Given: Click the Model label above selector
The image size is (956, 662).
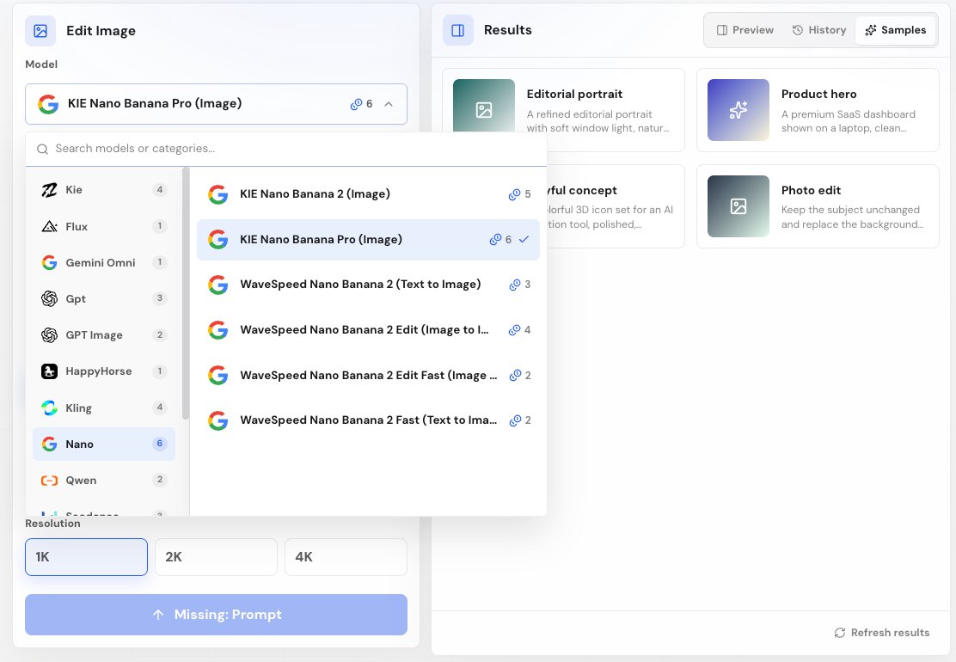Looking at the screenshot, I should tap(41, 64).
